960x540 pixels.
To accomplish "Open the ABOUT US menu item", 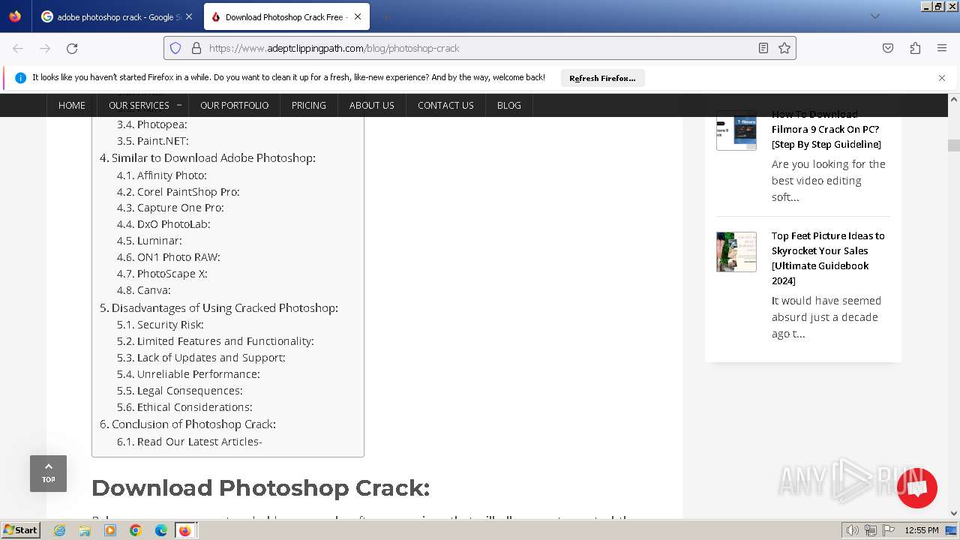I will [x=372, y=105].
